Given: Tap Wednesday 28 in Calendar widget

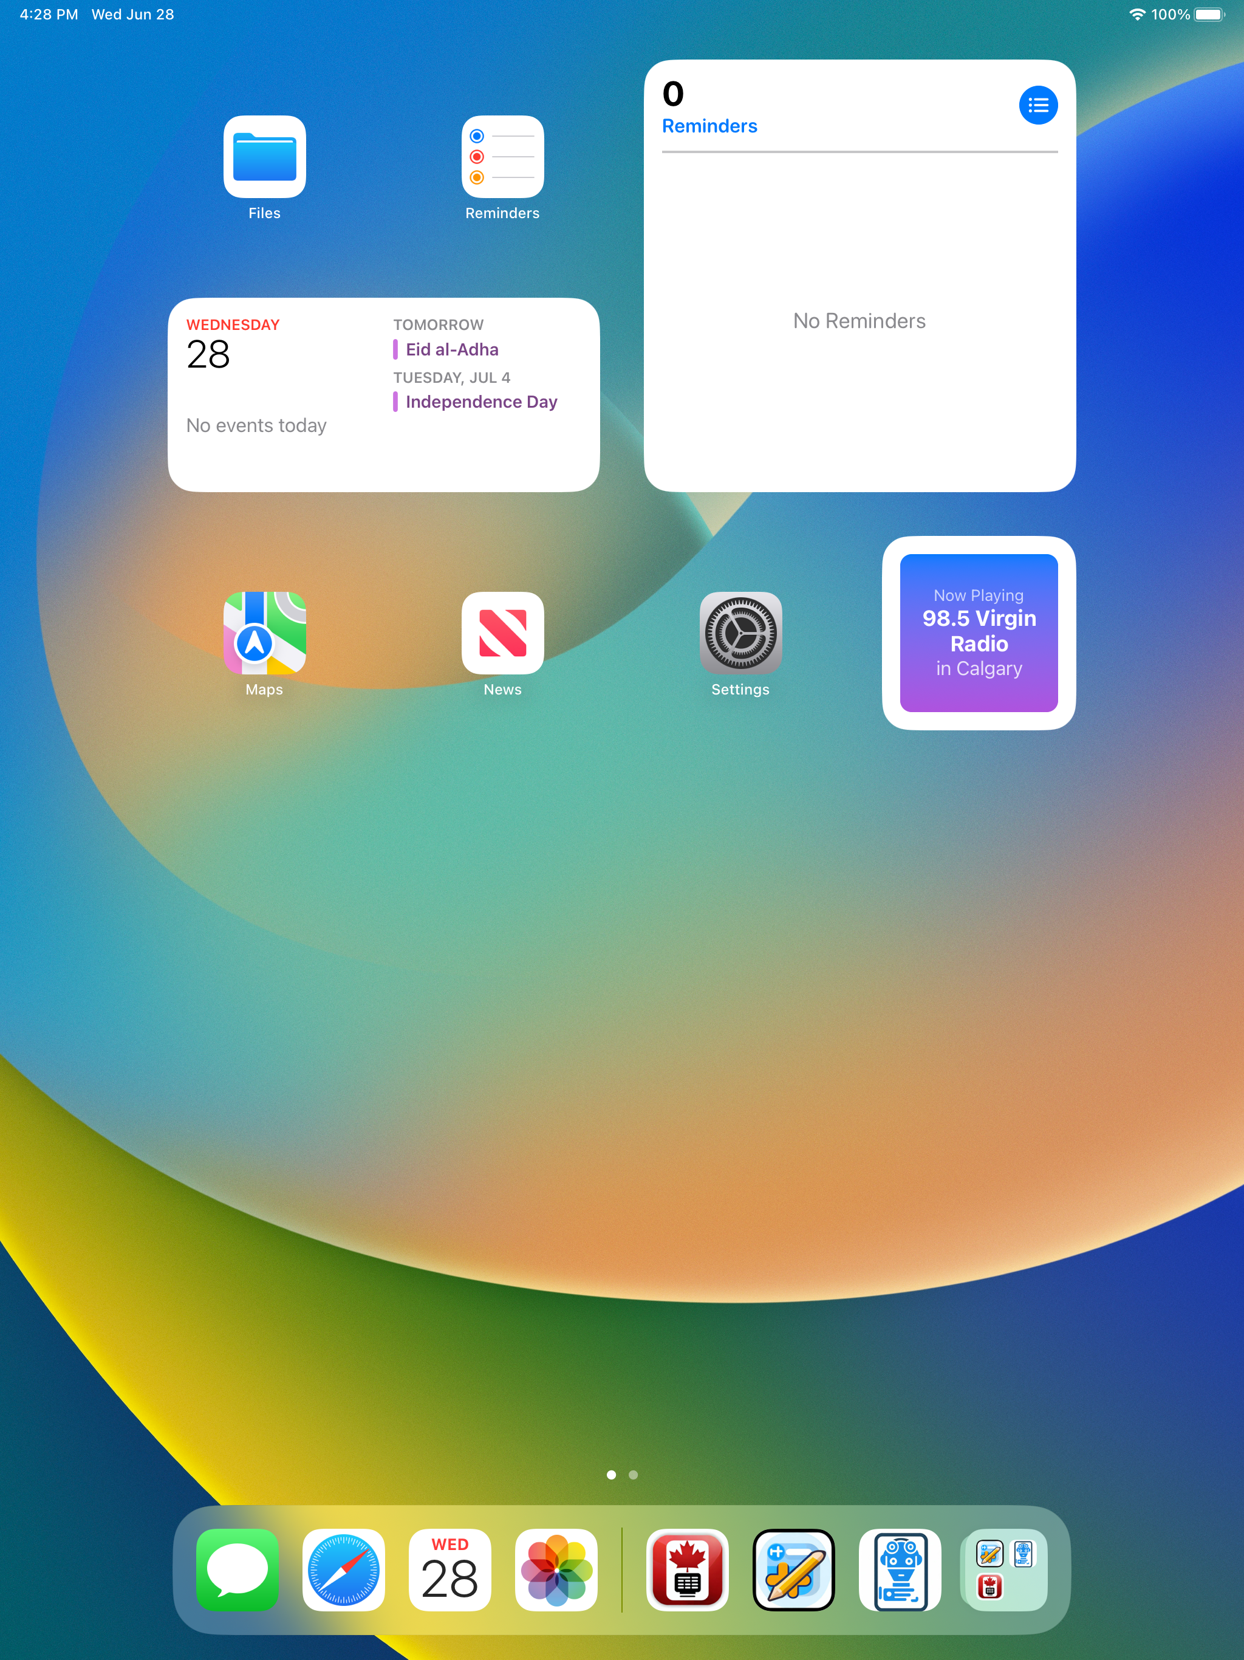Looking at the screenshot, I should 232,345.
